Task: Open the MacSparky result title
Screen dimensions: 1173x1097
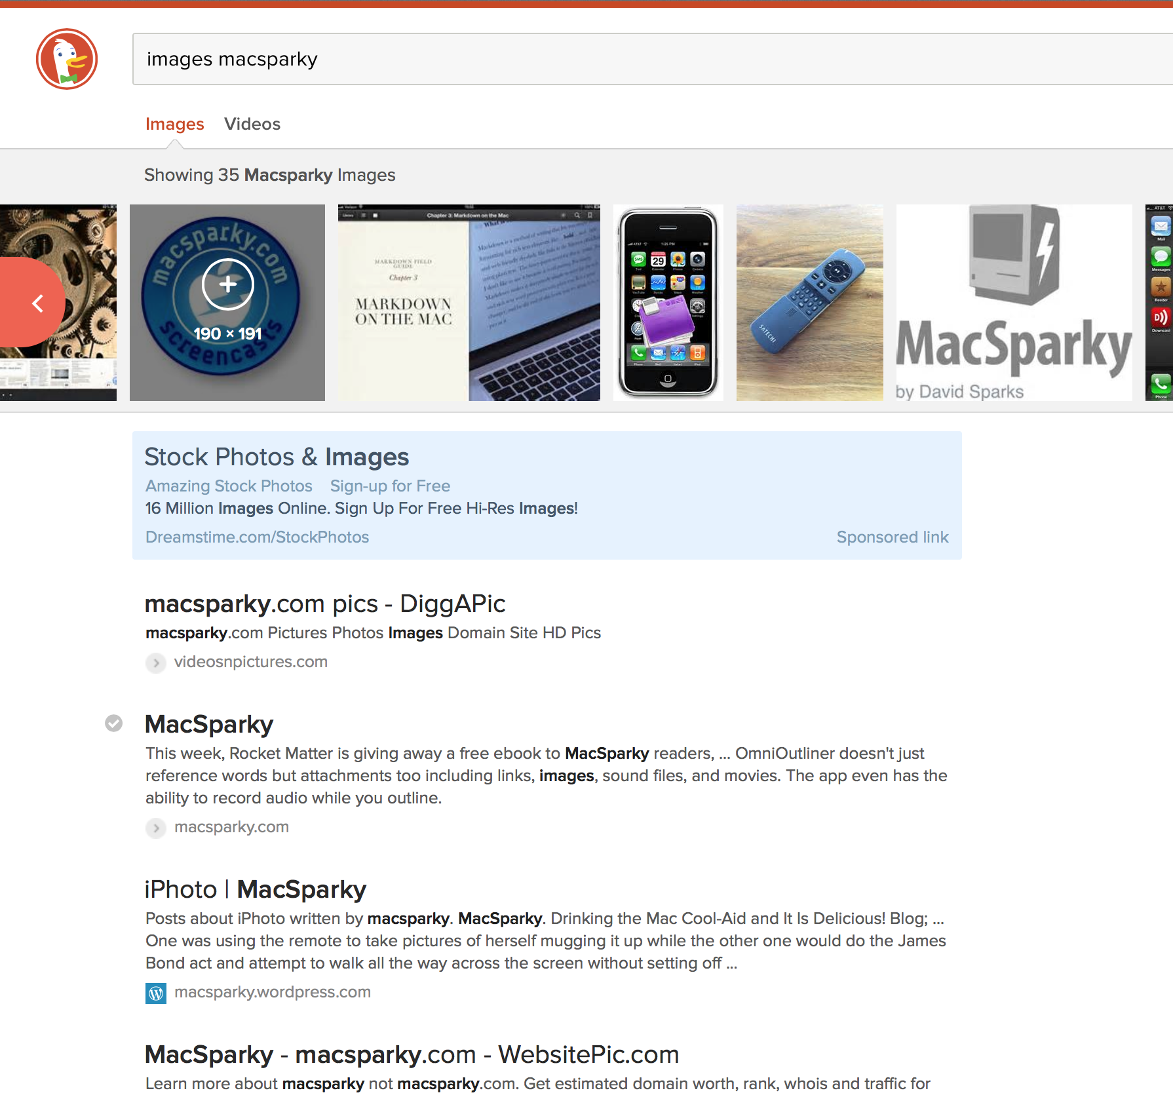Action: tap(209, 724)
